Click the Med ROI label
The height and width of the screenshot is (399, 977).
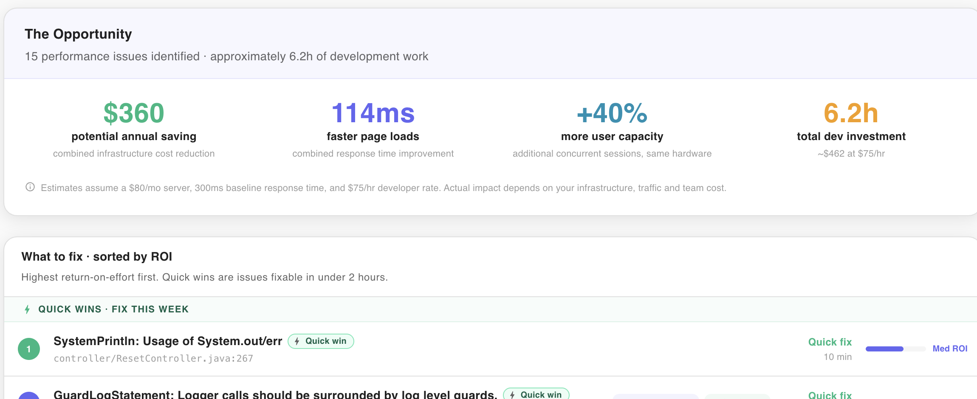point(950,348)
